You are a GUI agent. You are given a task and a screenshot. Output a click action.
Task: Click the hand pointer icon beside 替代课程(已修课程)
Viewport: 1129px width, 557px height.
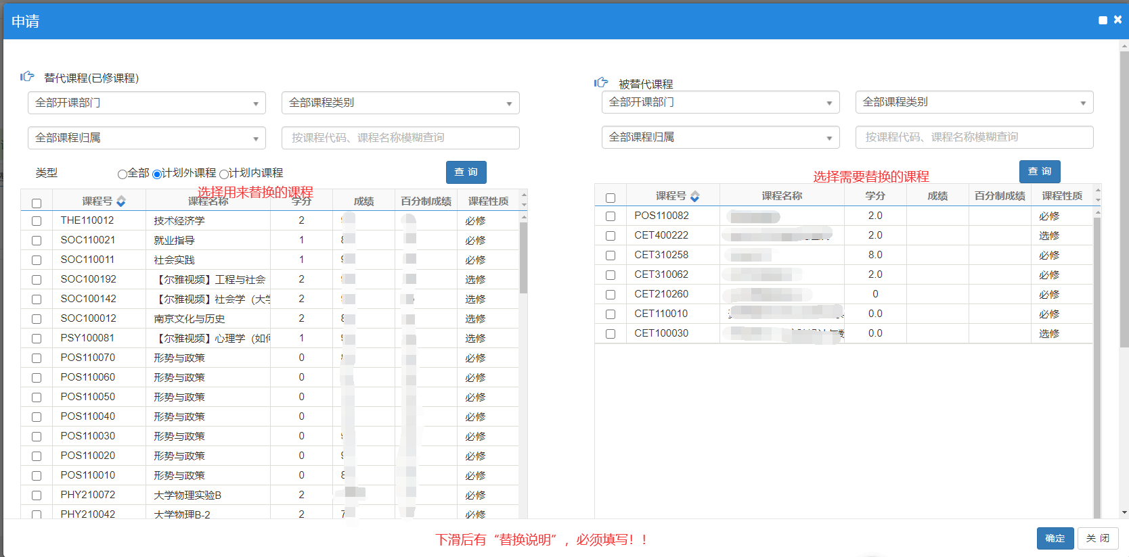click(27, 77)
